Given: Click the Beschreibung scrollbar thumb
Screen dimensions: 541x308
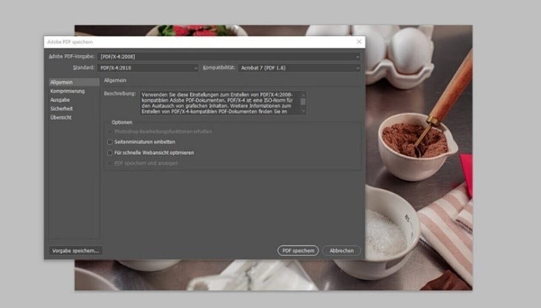Looking at the screenshot, I should point(303,101).
